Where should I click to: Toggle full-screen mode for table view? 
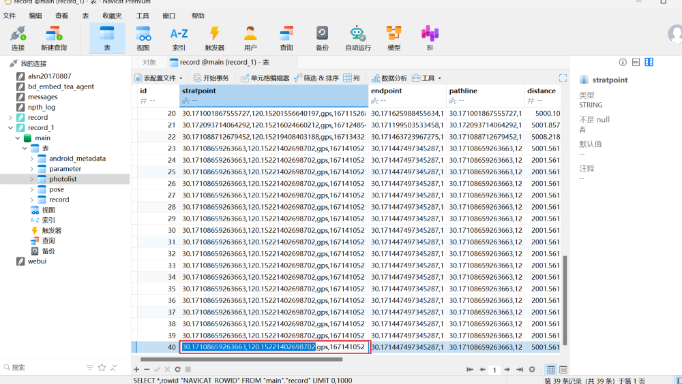click(563, 78)
